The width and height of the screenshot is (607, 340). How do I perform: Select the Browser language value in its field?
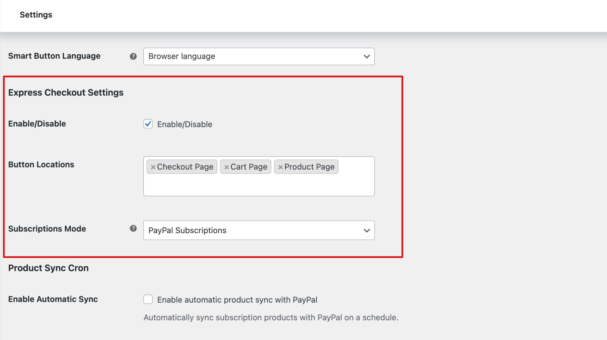coord(182,56)
